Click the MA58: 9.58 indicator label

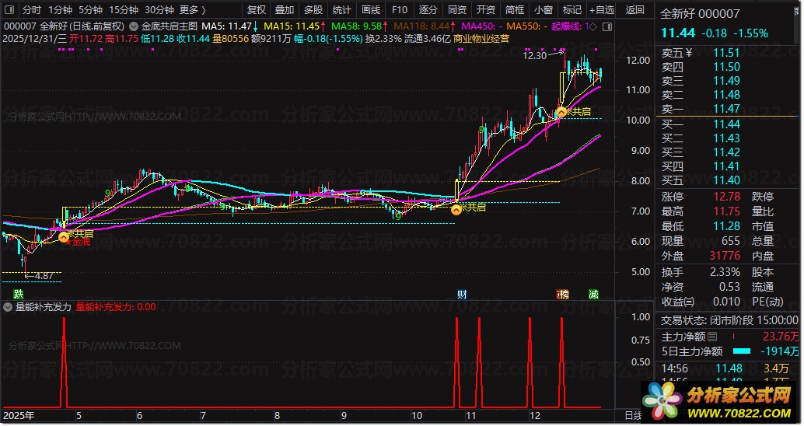pyautogui.click(x=357, y=26)
